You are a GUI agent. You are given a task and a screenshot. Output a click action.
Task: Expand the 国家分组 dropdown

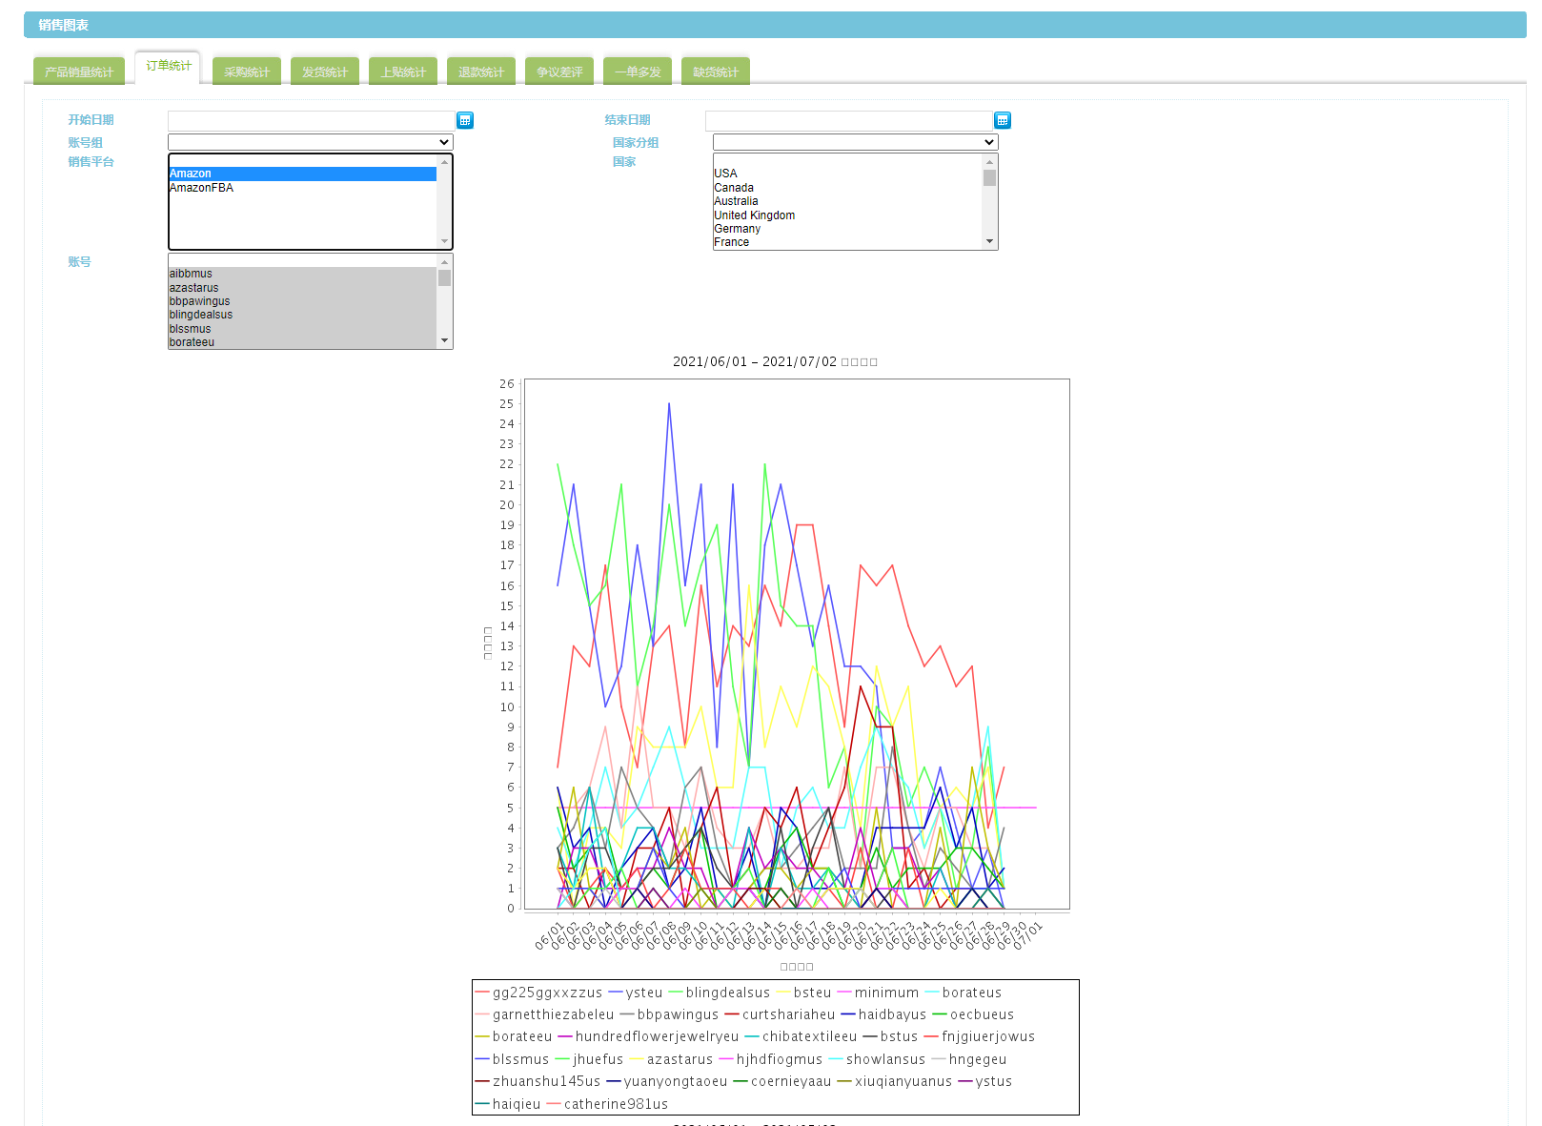point(855,142)
